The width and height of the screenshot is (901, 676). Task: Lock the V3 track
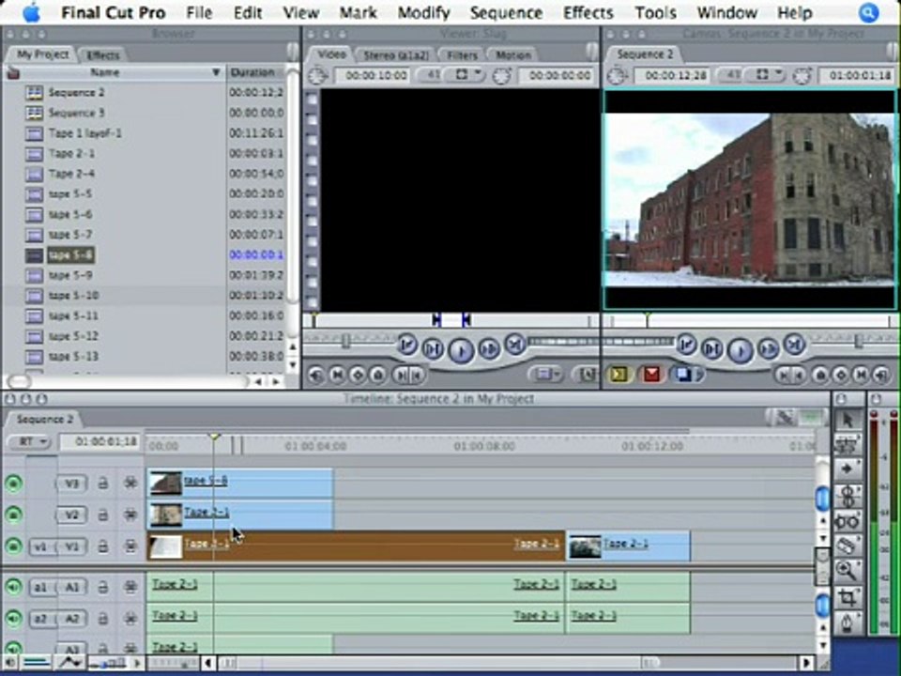(x=103, y=484)
